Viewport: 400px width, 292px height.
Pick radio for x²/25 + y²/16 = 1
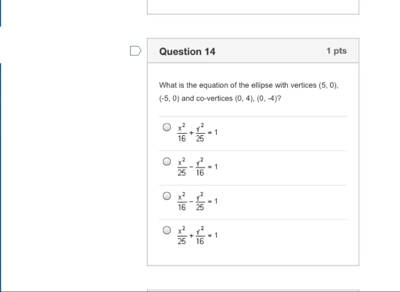click(x=167, y=230)
